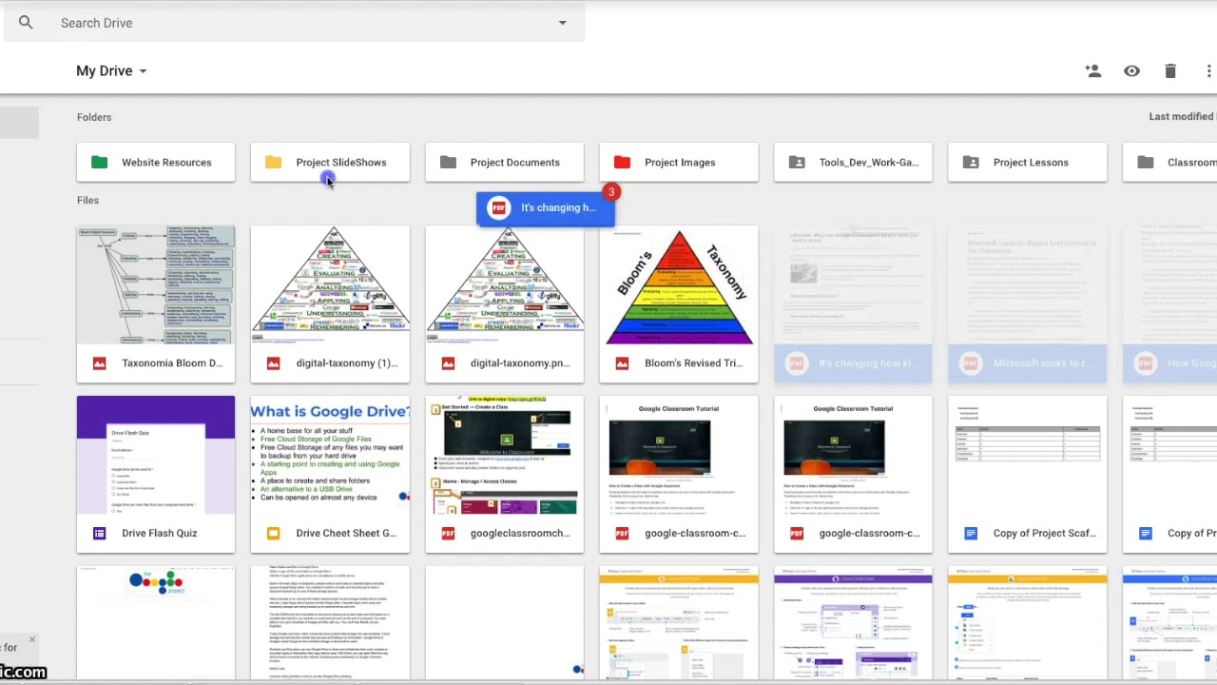The width and height of the screenshot is (1217, 685).
Task: Open the Google project logo document thumbnail
Action: [x=156, y=623]
